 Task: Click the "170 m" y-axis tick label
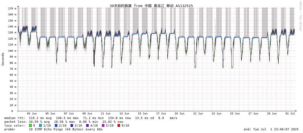click(12, 8)
